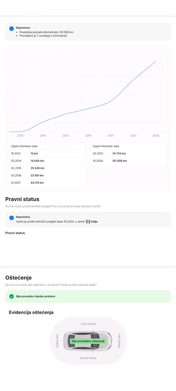Click the car top-view illustration
Viewport: 176px width, 391px height.
pyautogui.click(x=88, y=341)
